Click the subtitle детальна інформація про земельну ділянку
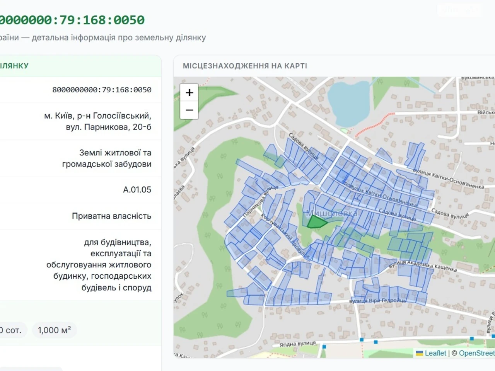The image size is (495, 371). click(119, 37)
